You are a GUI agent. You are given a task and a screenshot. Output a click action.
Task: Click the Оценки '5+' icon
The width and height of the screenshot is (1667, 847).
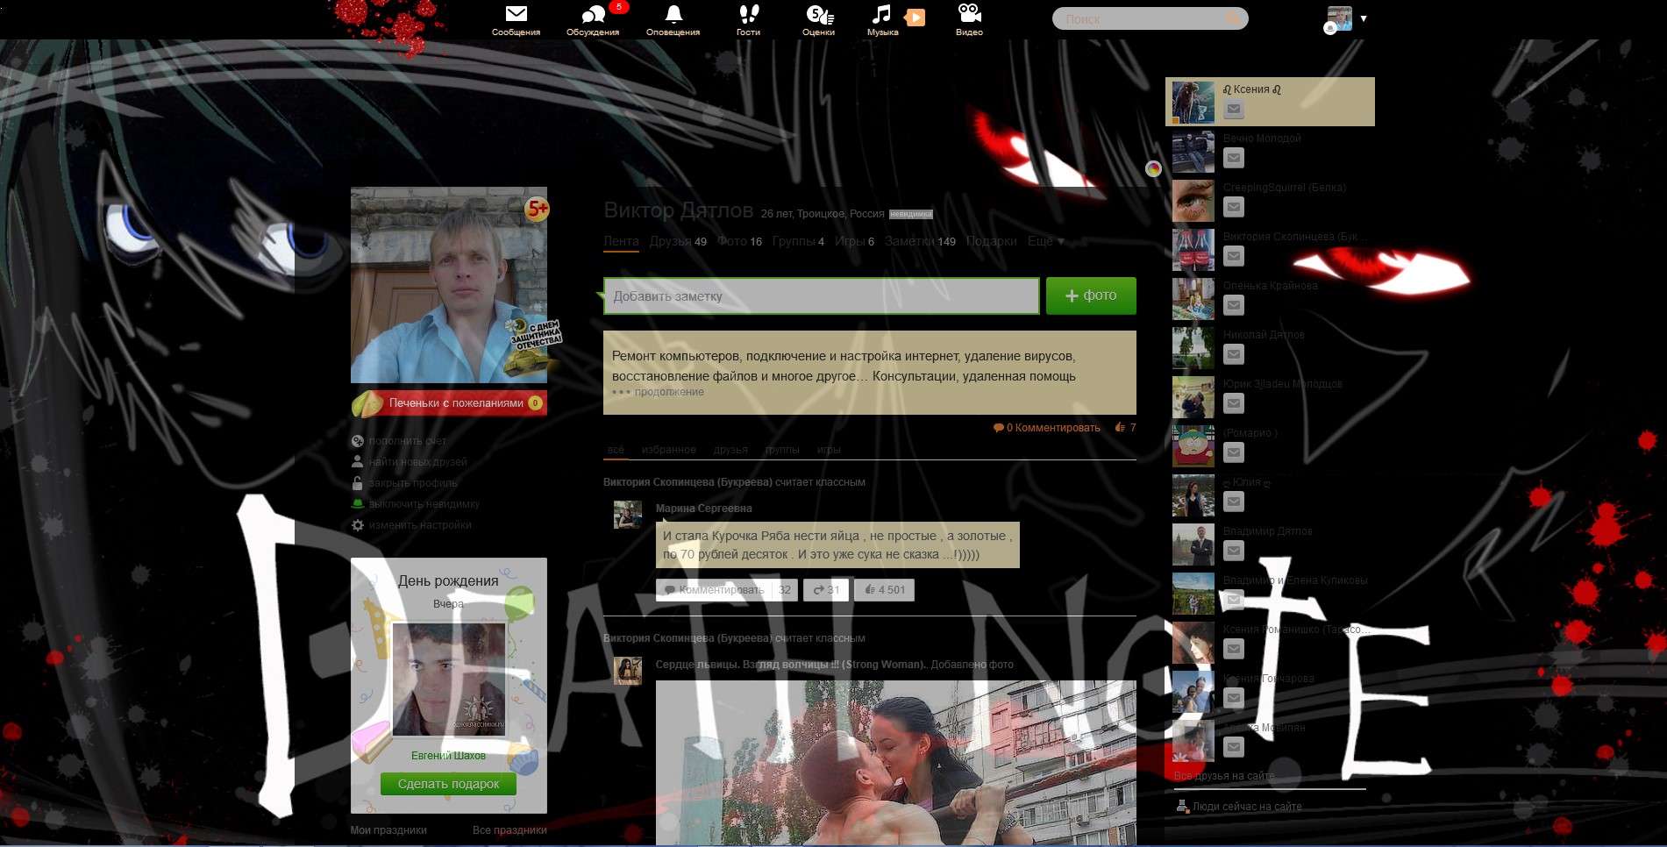(x=817, y=16)
